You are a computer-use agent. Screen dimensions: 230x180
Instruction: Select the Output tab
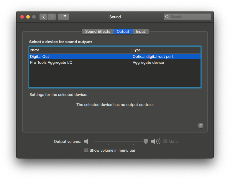click(x=123, y=32)
